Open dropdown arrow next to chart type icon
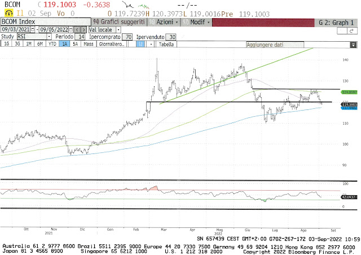361x255 pixels. [x=151, y=44]
